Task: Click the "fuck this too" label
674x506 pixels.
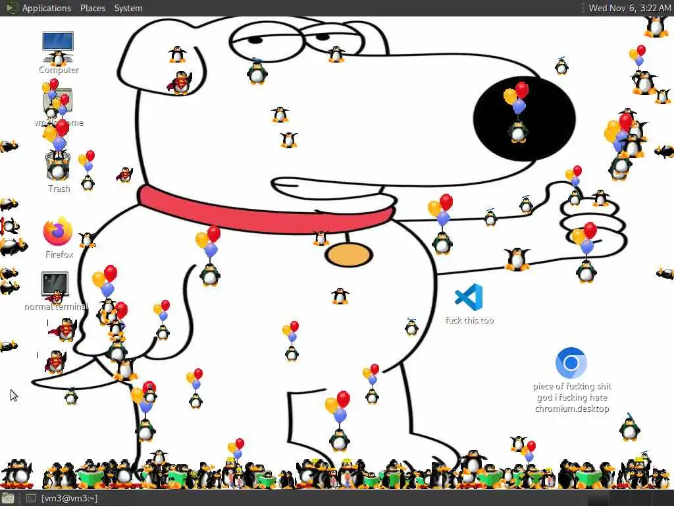Action: click(x=469, y=320)
